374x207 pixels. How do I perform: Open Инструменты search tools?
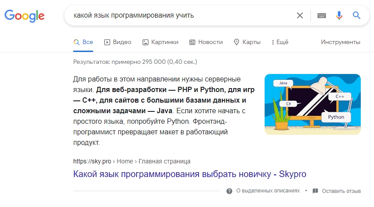340,42
